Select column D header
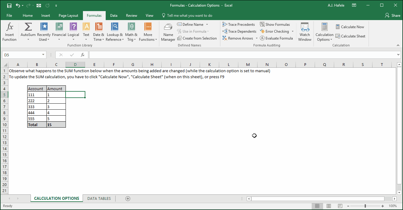This screenshot has height=210, width=403. pos(75,64)
